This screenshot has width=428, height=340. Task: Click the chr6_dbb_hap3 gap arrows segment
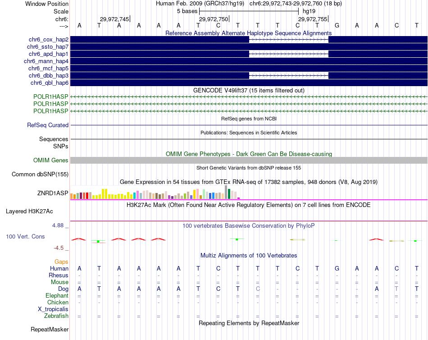click(x=289, y=75)
